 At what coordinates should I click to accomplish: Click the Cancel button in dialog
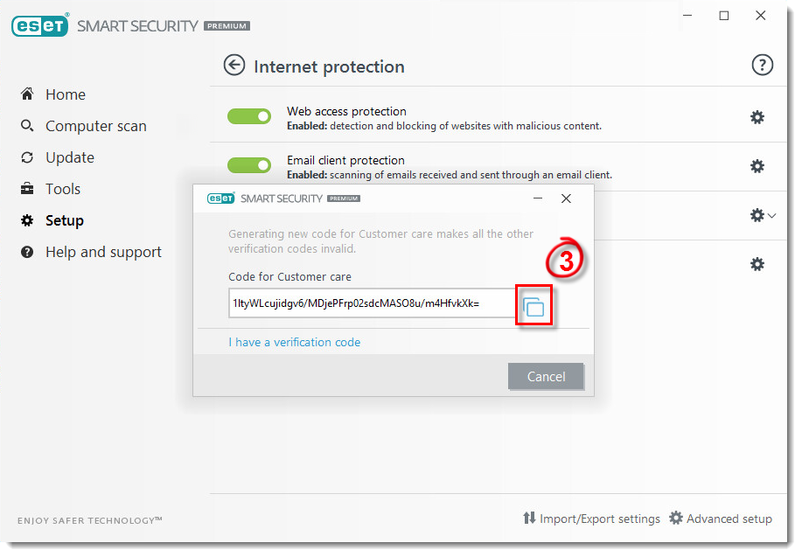point(546,376)
